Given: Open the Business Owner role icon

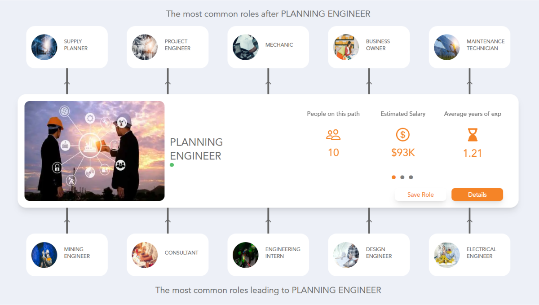Looking at the screenshot, I should pyautogui.click(x=346, y=47).
